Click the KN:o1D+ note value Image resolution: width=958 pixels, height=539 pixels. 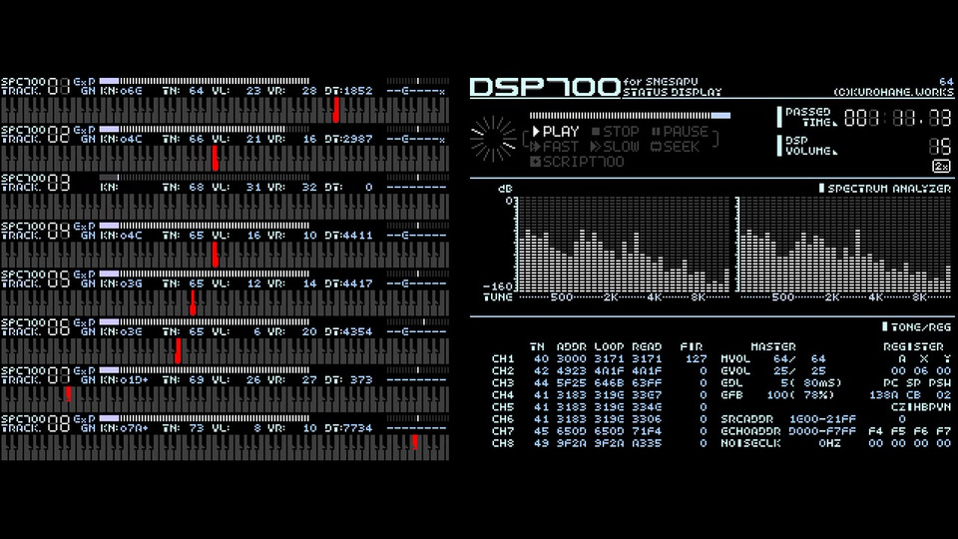124,380
